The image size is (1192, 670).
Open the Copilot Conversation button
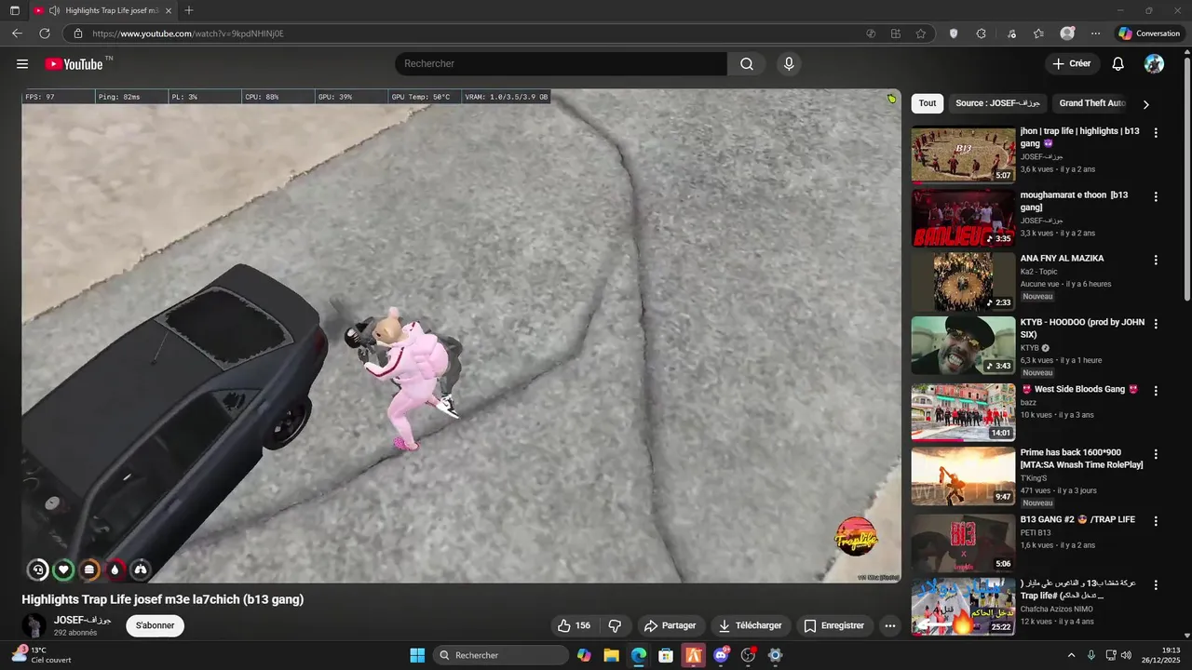click(1150, 33)
